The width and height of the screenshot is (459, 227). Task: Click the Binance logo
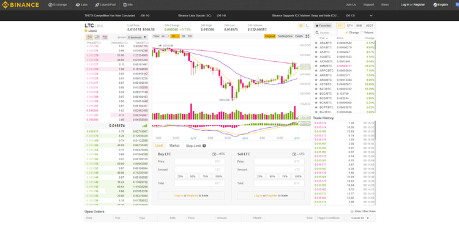(20, 5)
